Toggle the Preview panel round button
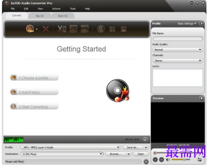This screenshot has width=214, height=165. 201,98
